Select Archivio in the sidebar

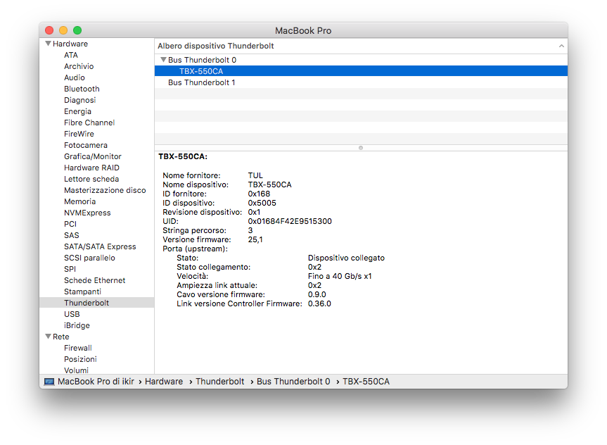(x=79, y=66)
